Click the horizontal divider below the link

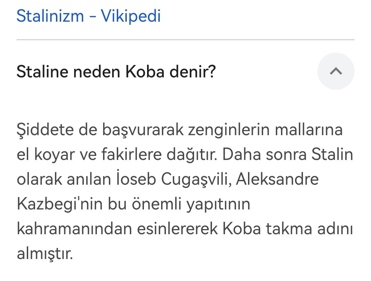coord(185,40)
